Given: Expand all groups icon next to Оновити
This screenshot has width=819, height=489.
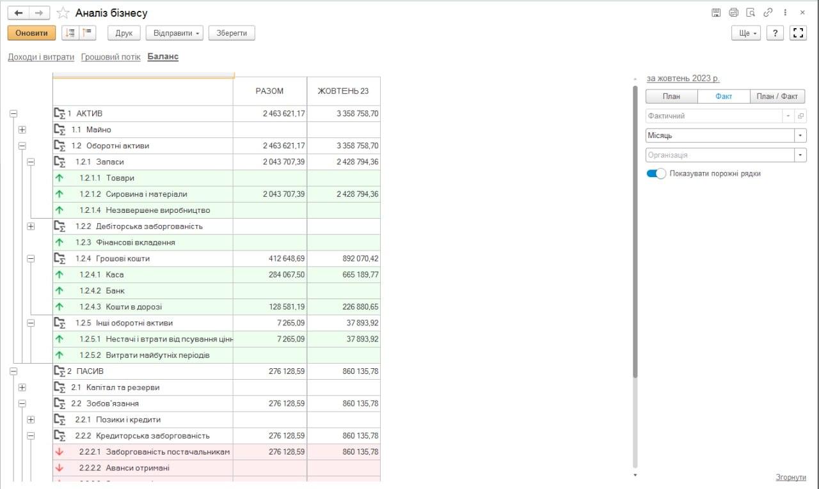Looking at the screenshot, I should (70, 33).
